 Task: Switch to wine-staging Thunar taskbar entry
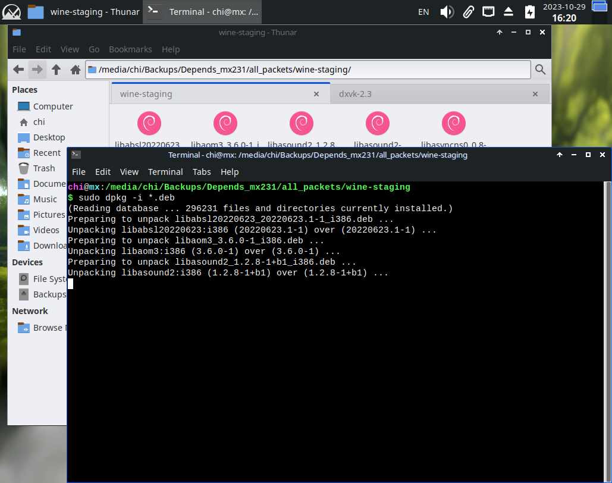pyautogui.click(x=83, y=12)
